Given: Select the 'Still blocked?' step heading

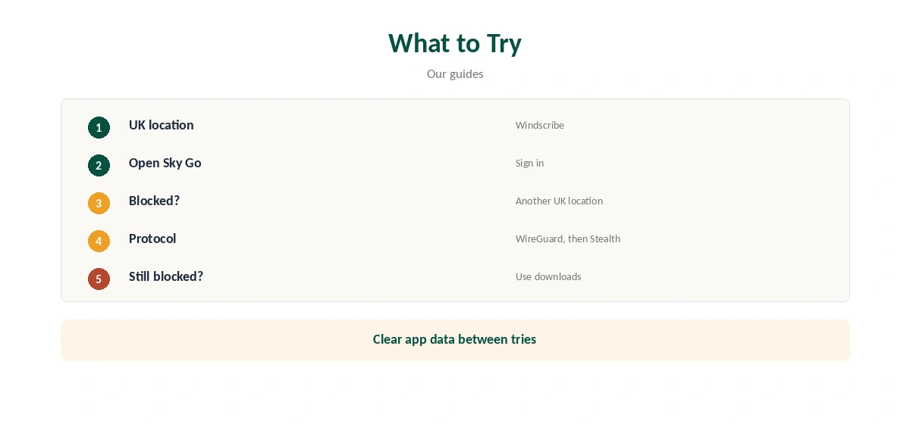Looking at the screenshot, I should (166, 276).
